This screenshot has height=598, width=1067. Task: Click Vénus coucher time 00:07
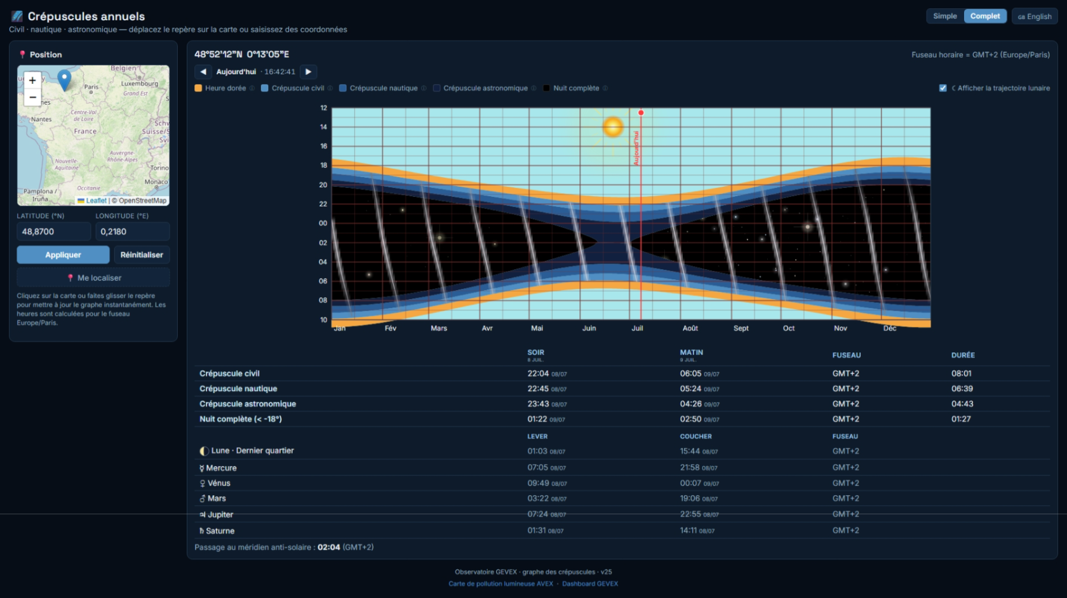[690, 484]
